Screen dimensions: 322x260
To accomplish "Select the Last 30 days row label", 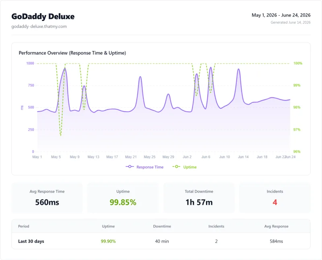I will coord(31,241).
